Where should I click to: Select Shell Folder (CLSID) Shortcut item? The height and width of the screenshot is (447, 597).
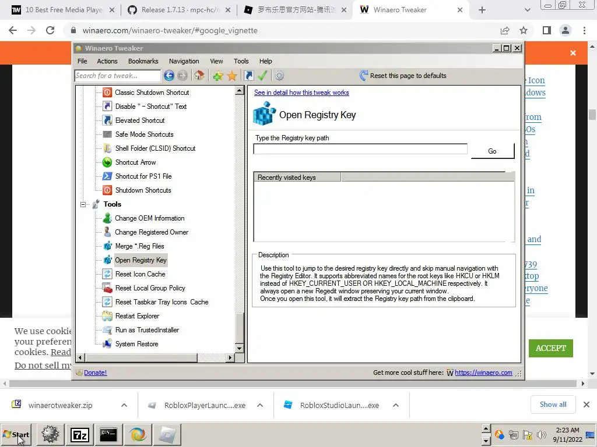155,148
